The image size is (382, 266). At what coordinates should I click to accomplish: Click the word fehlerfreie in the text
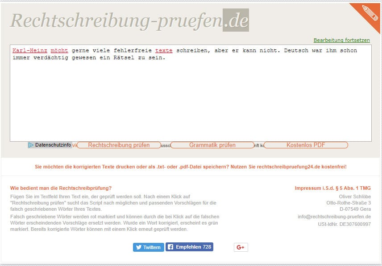[x=133, y=51]
